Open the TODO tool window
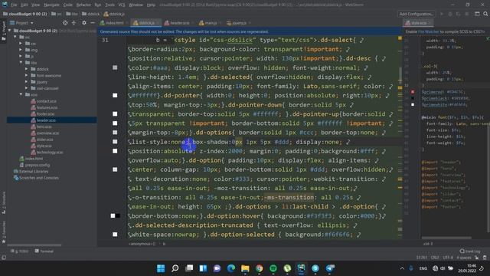 coord(19,251)
